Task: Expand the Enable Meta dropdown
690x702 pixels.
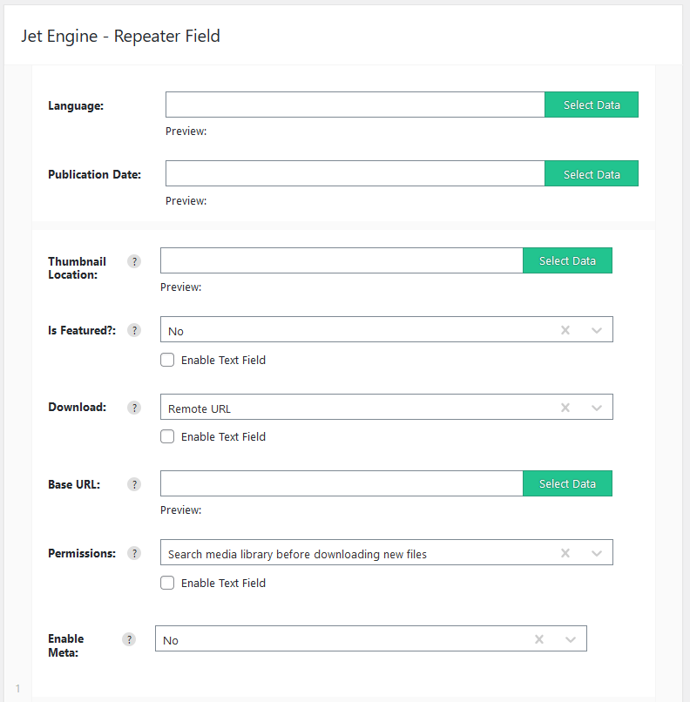Action: 570,640
